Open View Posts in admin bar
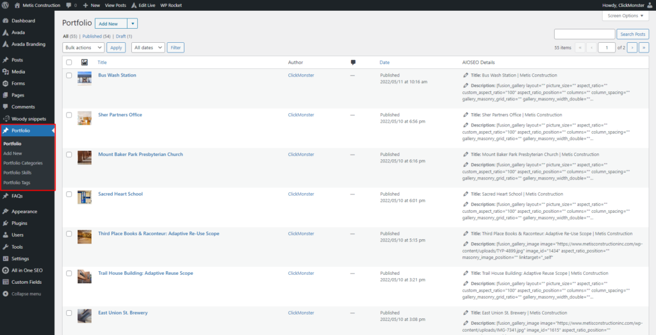The image size is (656, 335). [115, 5]
